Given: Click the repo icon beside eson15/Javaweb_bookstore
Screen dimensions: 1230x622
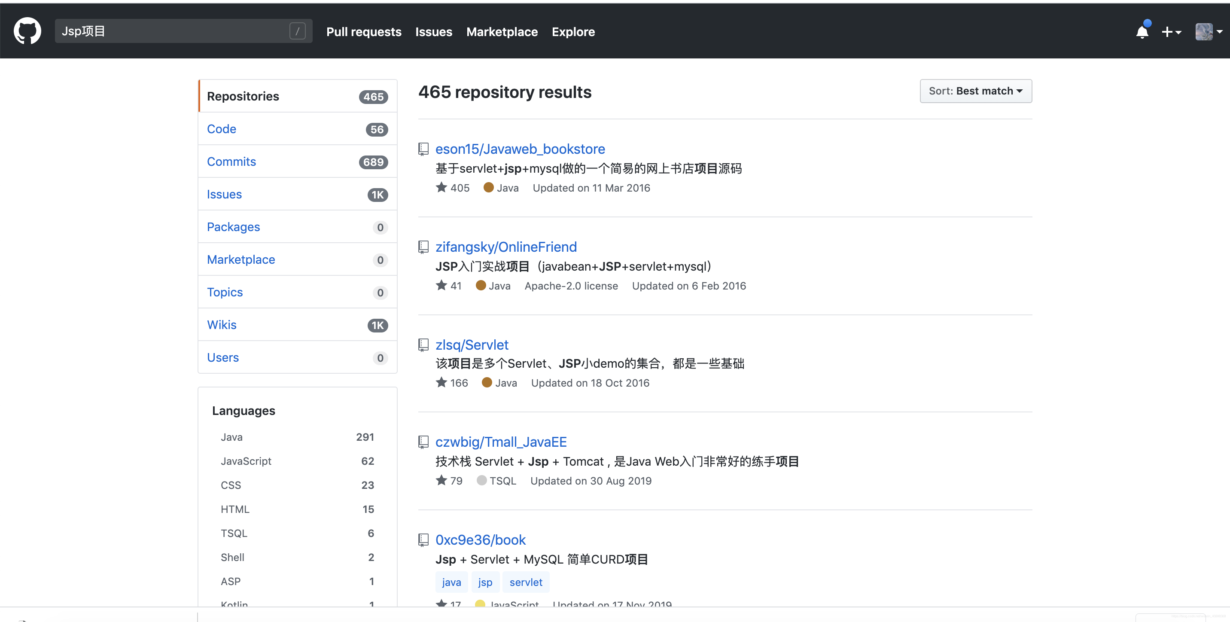Looking at the screenshot, I should [423, 149].
